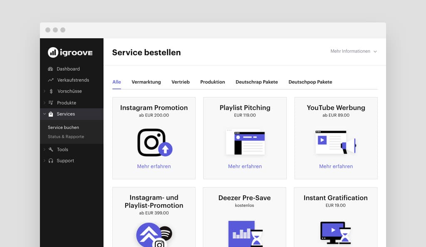The image size is (426, 247).
Task: Click the YouTube Werbung card title
Action: point(336,108)
